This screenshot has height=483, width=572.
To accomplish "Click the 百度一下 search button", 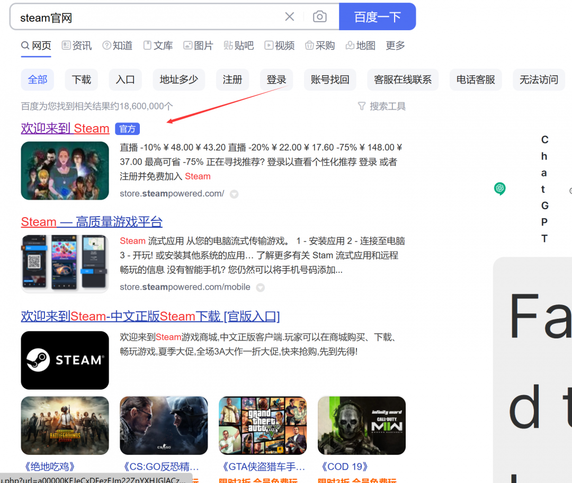I will coord(377,16).
